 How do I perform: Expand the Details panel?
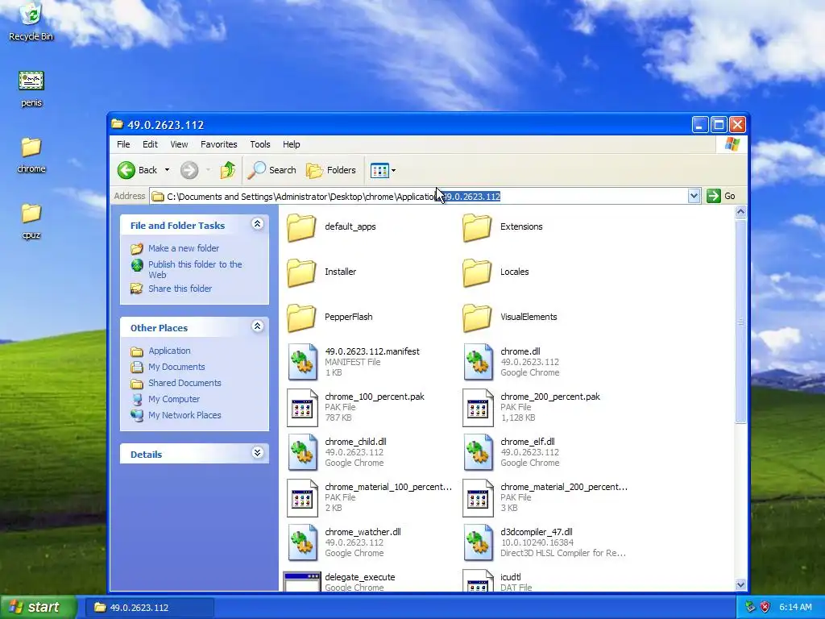(x=257, y=453)
